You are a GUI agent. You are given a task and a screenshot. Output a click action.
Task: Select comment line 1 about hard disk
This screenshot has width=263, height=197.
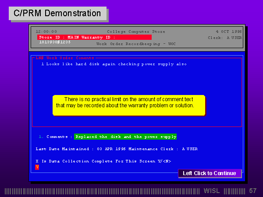coord(114,64)
